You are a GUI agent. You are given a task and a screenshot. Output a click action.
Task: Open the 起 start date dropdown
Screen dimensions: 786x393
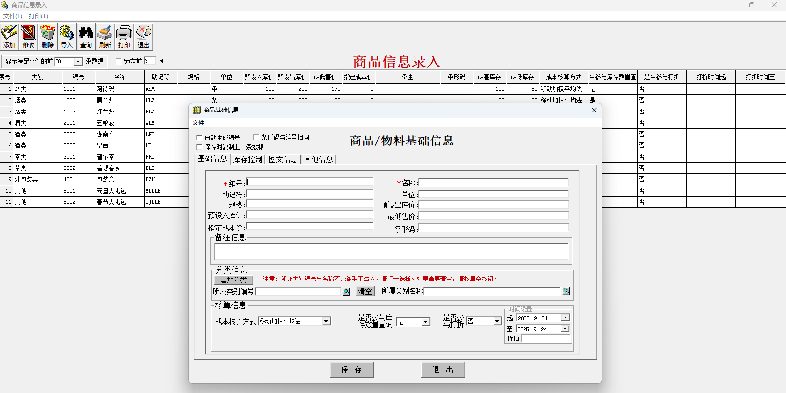565,318
